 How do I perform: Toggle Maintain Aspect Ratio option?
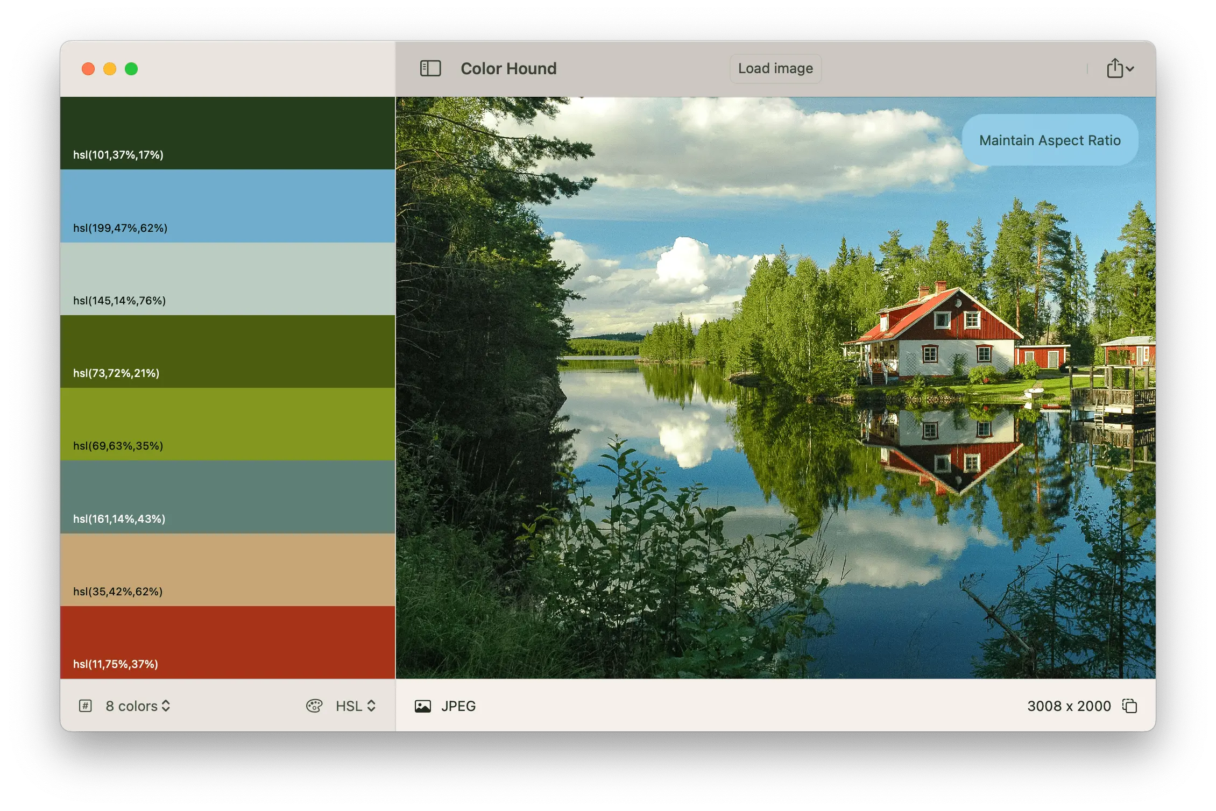[1049, 140]
